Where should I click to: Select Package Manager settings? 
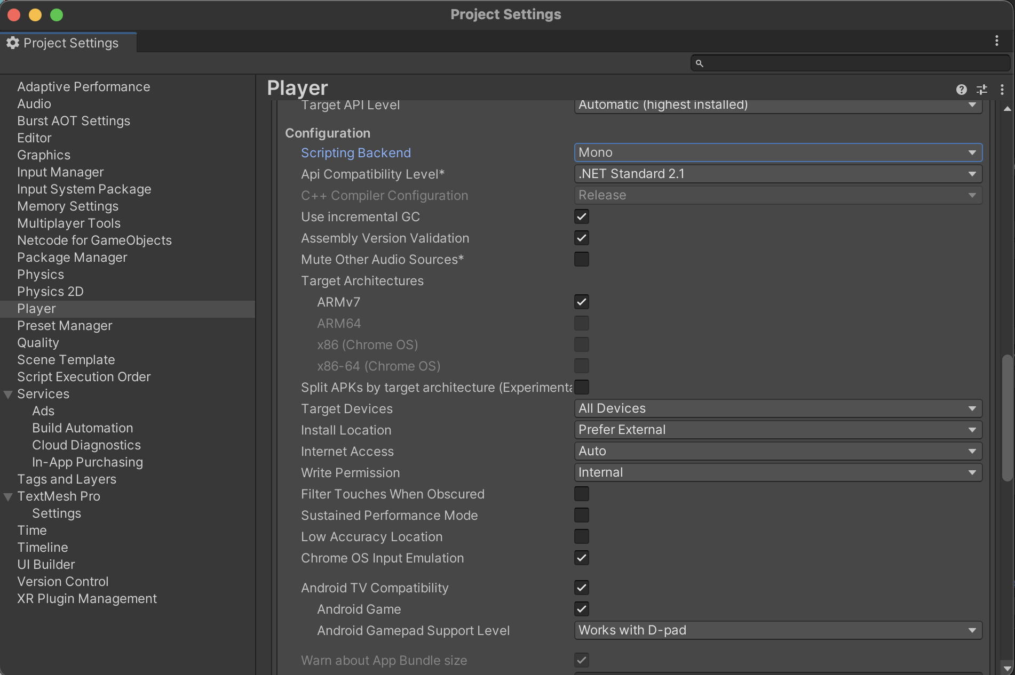tap(72, 258)
